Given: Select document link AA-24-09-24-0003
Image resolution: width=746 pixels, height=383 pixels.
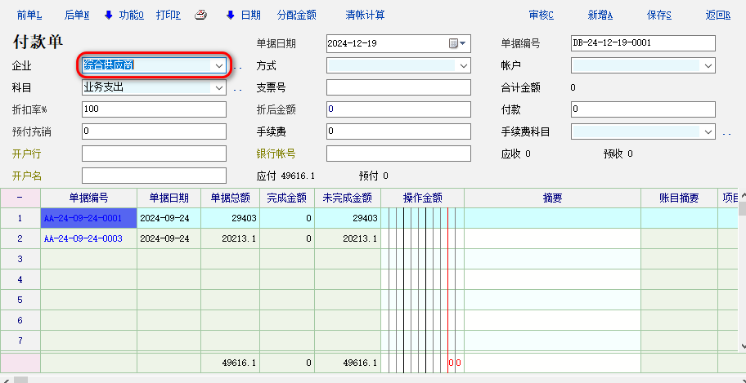Looking at the screenshot, I should pyautogui.click(x=83, y=238).
